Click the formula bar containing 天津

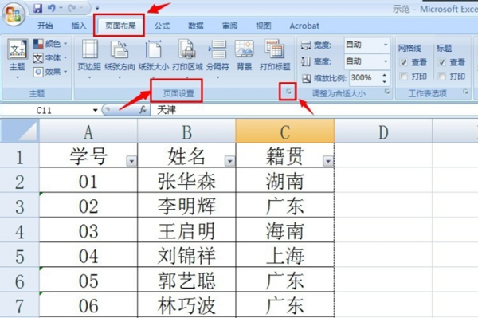[x=314, y=110]
